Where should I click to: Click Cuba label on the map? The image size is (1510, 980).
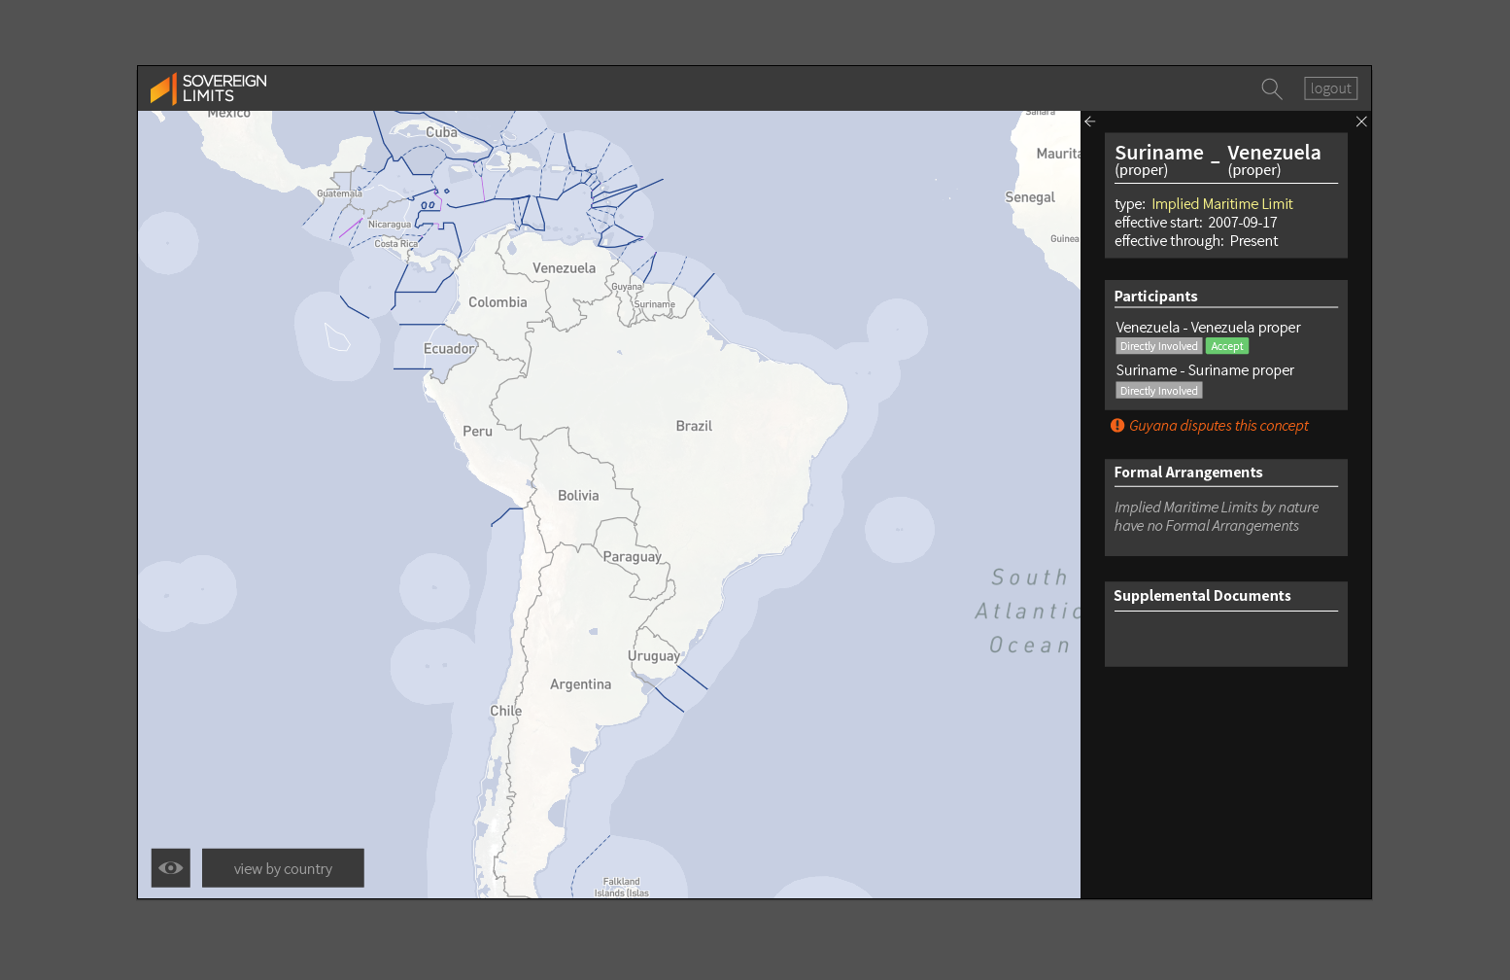click(x=441, y=132)
